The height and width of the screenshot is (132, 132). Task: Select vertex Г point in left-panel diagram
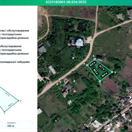tap(4, 111)
